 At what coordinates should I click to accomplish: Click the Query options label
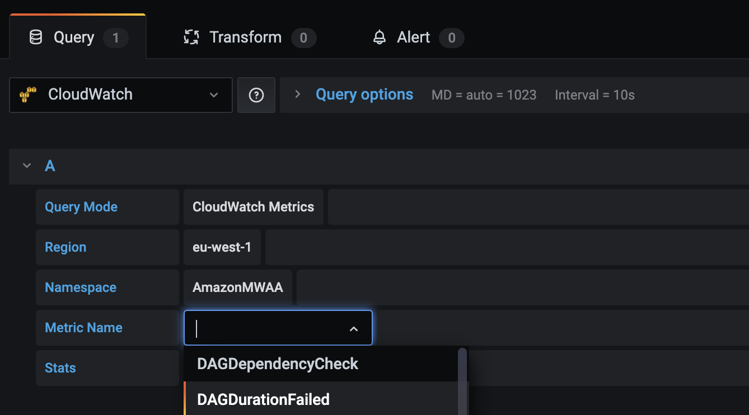tap(364, 95)
